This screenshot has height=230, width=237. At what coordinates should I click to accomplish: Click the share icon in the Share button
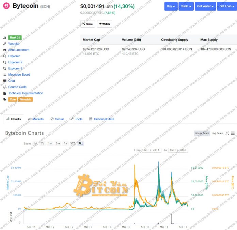click(83, 24)
